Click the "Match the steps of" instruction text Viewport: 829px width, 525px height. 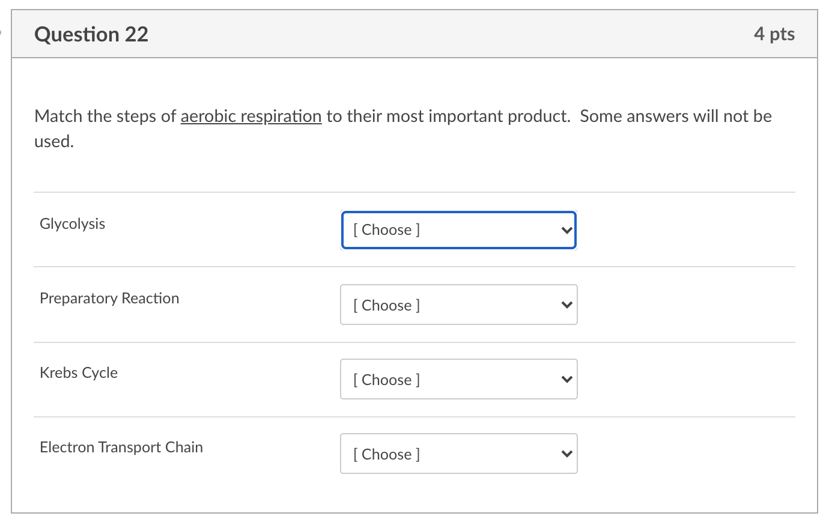(105, 116)
